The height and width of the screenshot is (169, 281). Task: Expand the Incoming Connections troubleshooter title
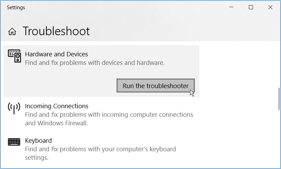click(x=57, y=106)
